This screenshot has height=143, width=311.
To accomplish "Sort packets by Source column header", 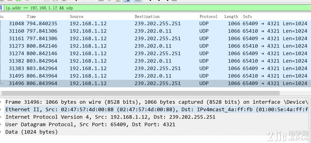I will tap(101, 17).
